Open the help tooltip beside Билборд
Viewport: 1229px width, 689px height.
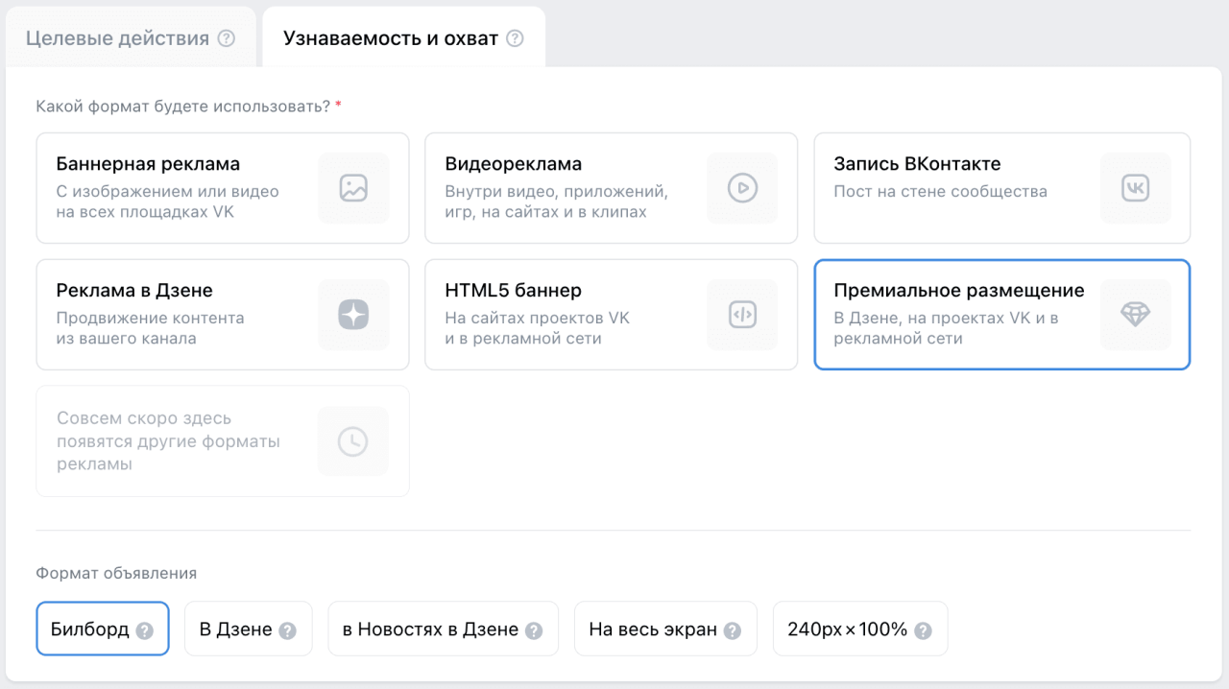tap(144, 630)
